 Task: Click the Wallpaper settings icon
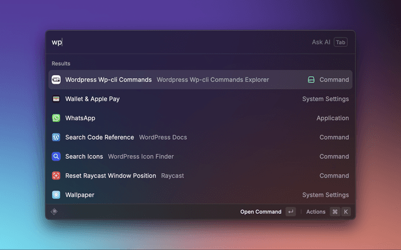click(56, 194)
